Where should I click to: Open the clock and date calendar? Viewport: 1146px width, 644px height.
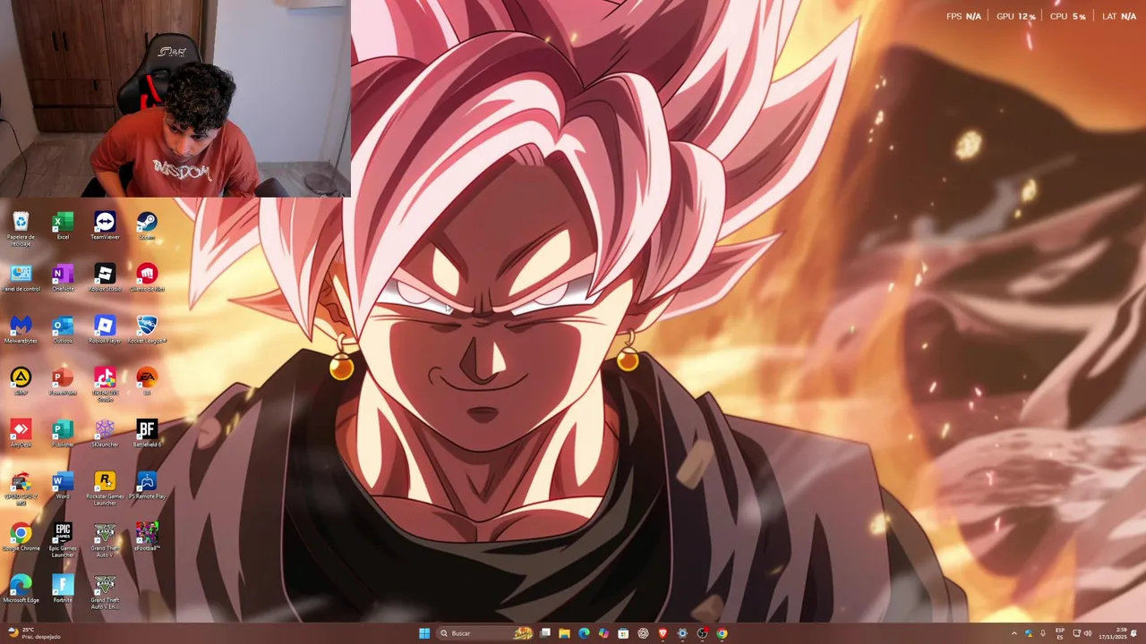click(1113, 633)
